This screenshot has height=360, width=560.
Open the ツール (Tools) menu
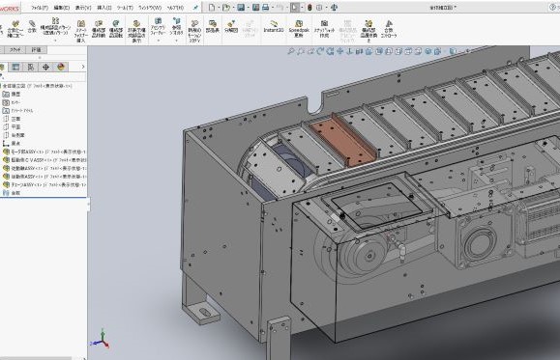coord(125,8)
